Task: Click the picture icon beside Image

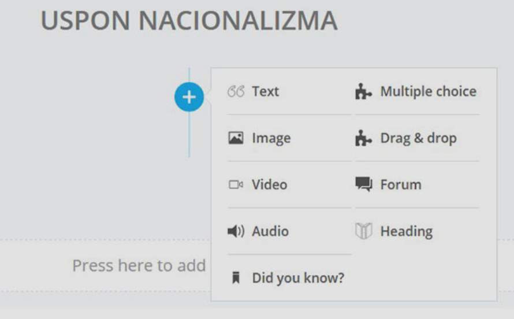Action: tap(236, 138)
